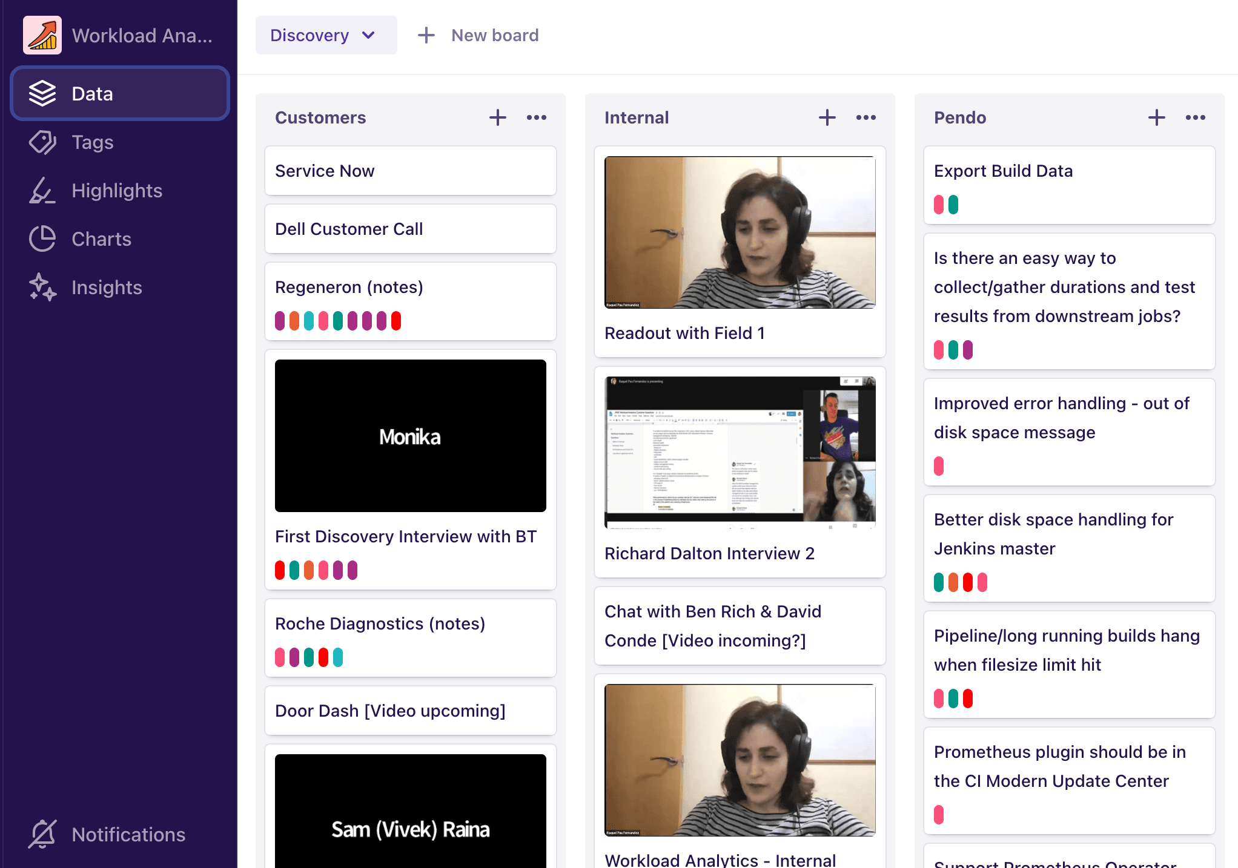Click the Sam (Vivek) Raina video thumbnail
This screenshot has width=1238, height=868.
(411, 811)
